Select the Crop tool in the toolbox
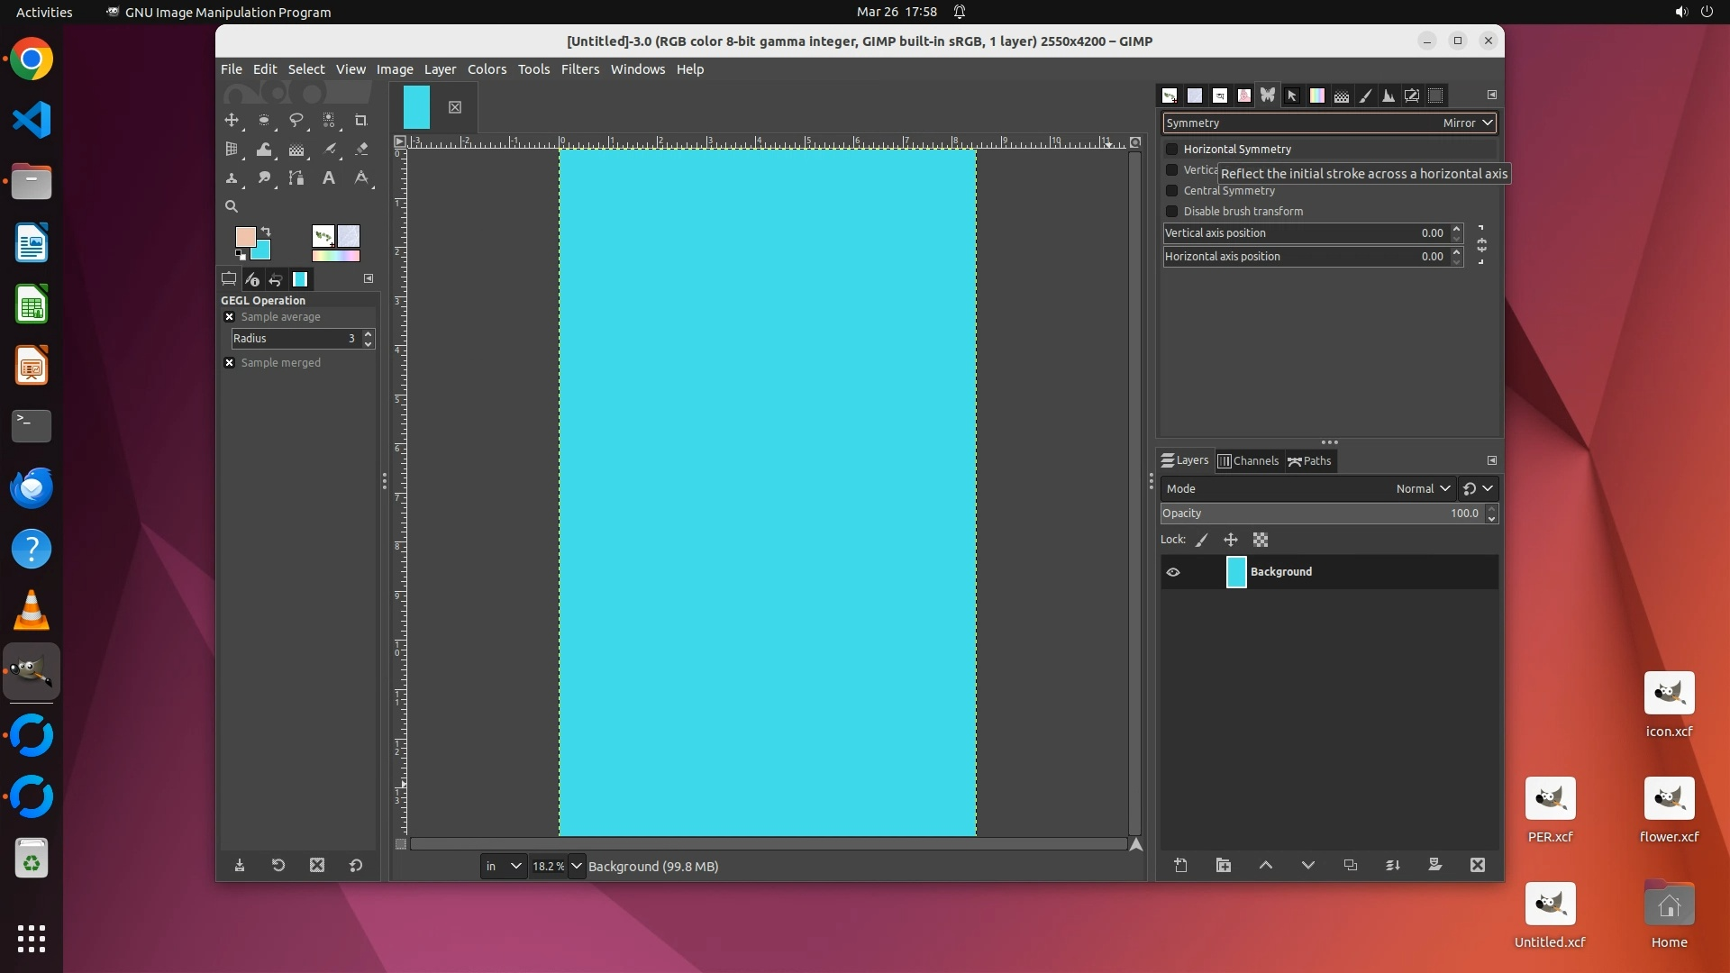Screen dimensions: 1730x973 [361, 121]
